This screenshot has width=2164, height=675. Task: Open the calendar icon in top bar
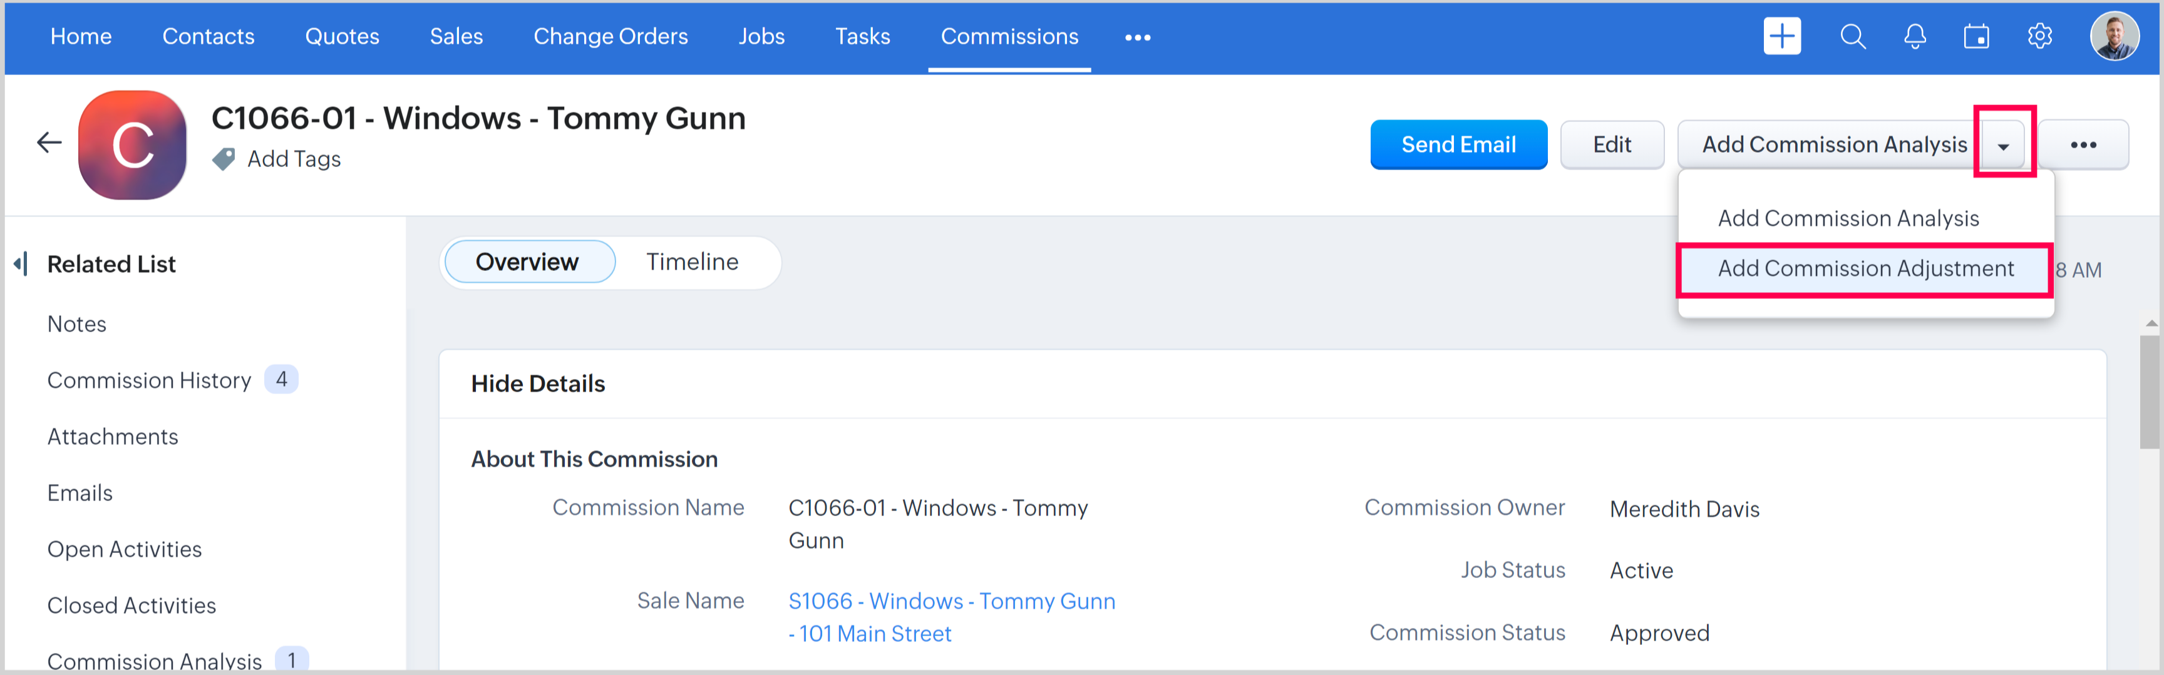1976,36
